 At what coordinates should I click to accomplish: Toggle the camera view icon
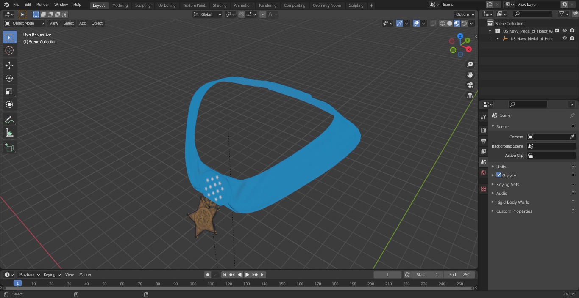(x=470, y=85)
